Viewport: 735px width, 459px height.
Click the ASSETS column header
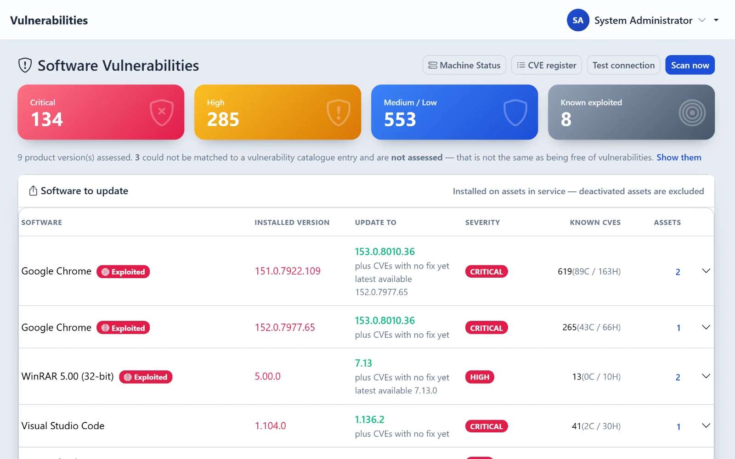point(667,223)
